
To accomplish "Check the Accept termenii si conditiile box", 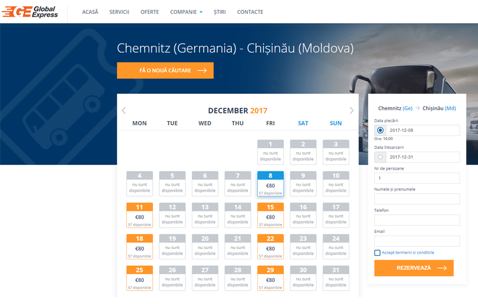I will pyautogui.click(x=377, y=253).
